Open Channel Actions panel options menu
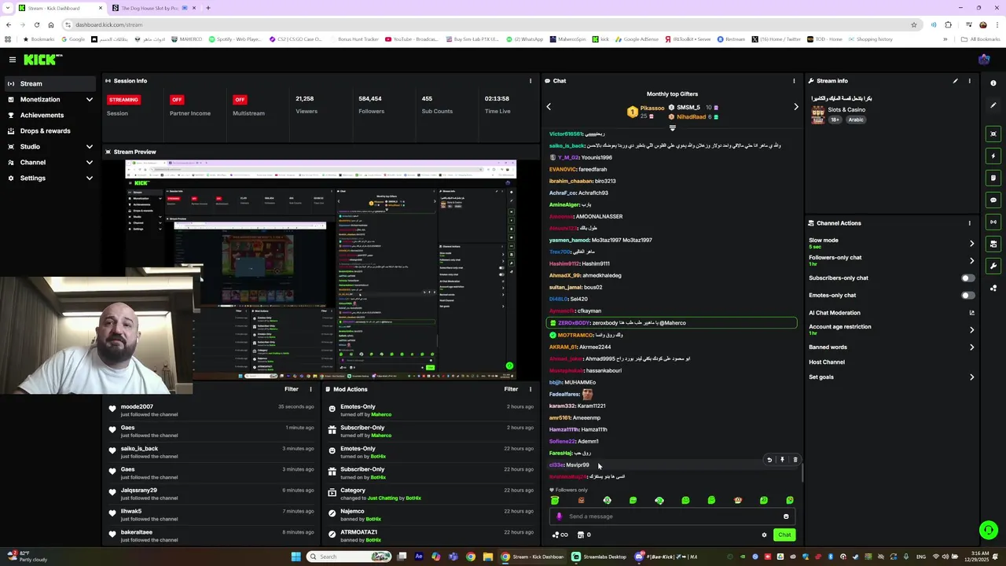The height and width of the screenshot is (566, 1006). pyautogui.click(x=969, y=223)
